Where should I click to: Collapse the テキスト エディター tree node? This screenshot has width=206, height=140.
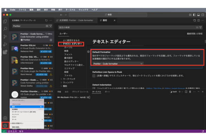(x=61, y=44)
